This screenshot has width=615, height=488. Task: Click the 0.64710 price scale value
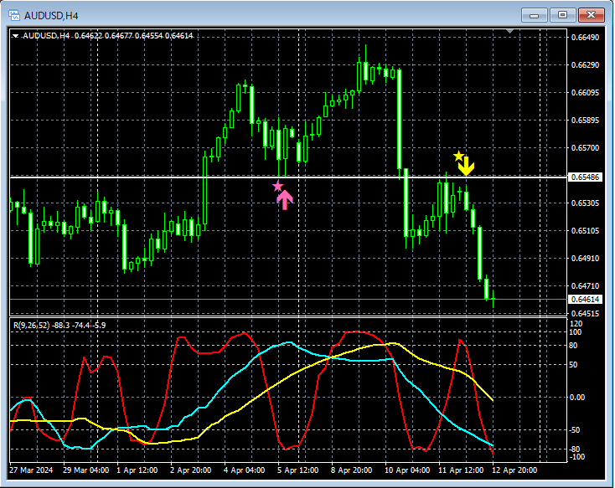tap(585, 285)
